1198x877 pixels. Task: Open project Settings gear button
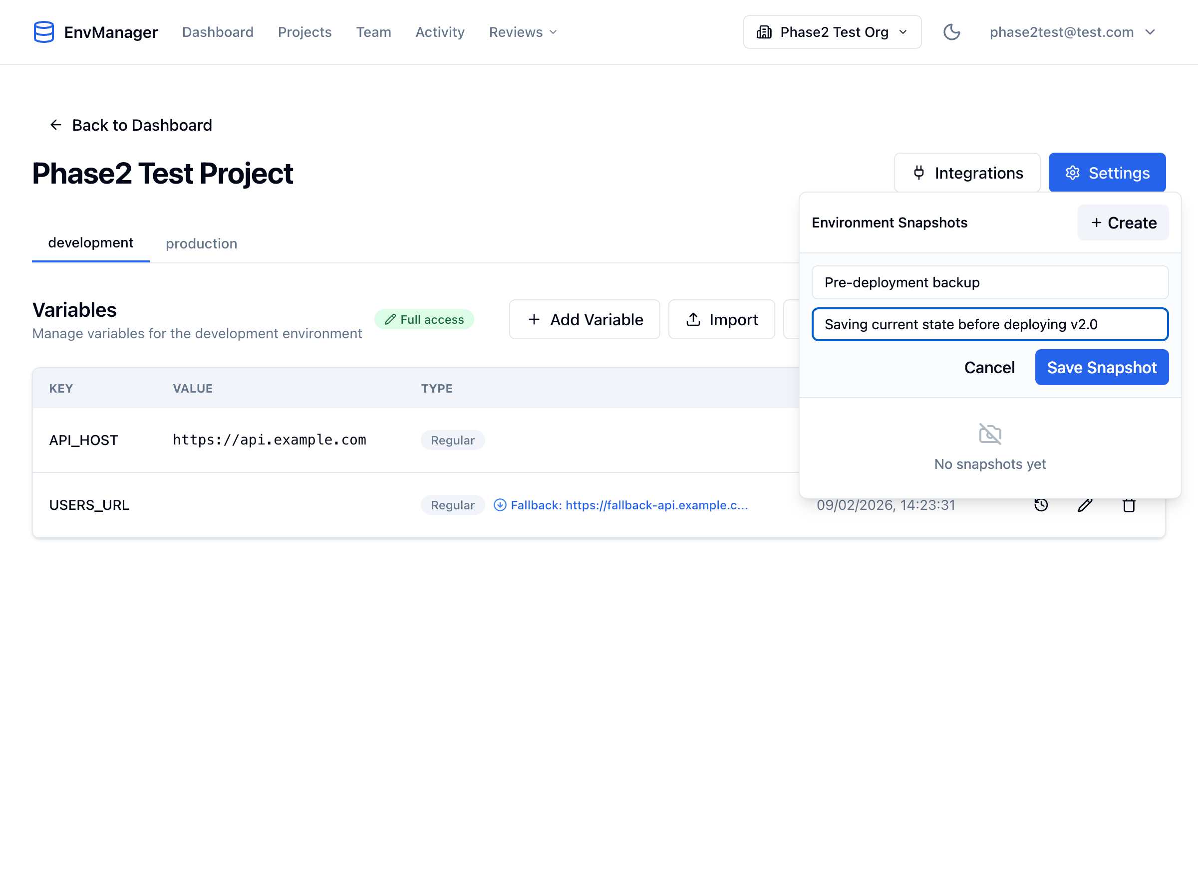point(1107,173)
